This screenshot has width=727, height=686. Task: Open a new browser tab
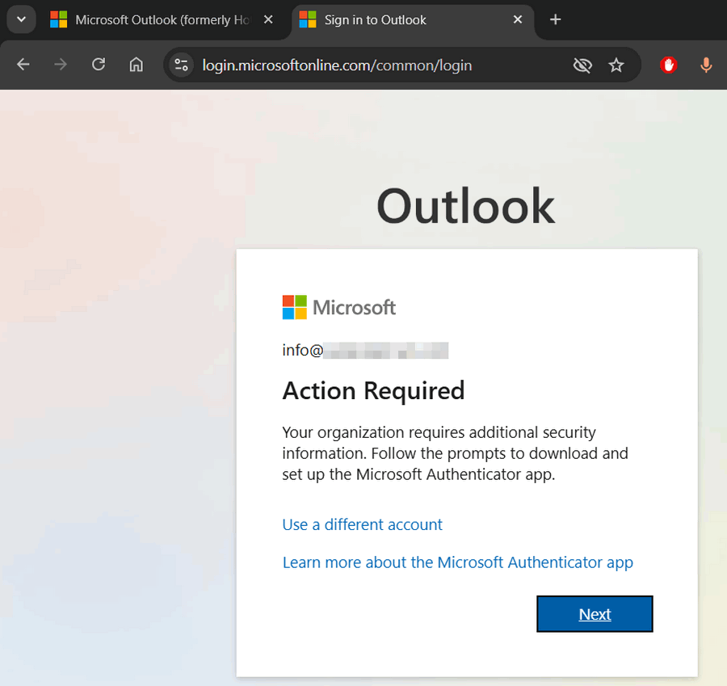[x=555, y=19]
